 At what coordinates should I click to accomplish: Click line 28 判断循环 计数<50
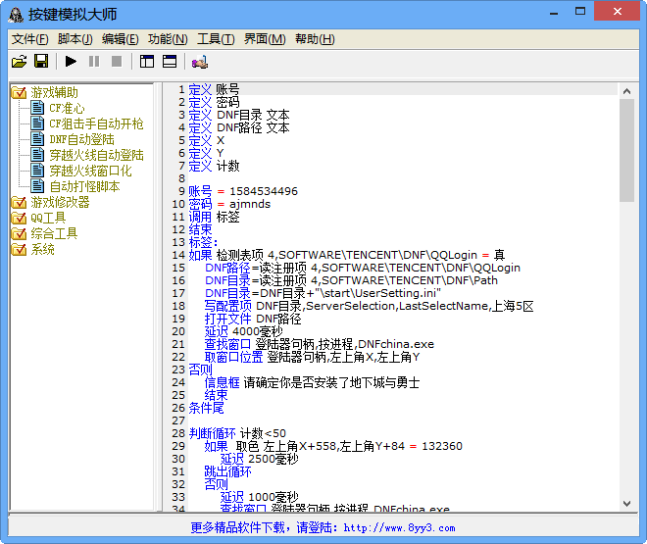click(237, 433)
